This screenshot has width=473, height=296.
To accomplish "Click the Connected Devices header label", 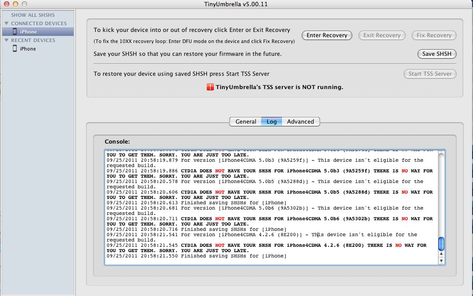I will tap(39, 23).
